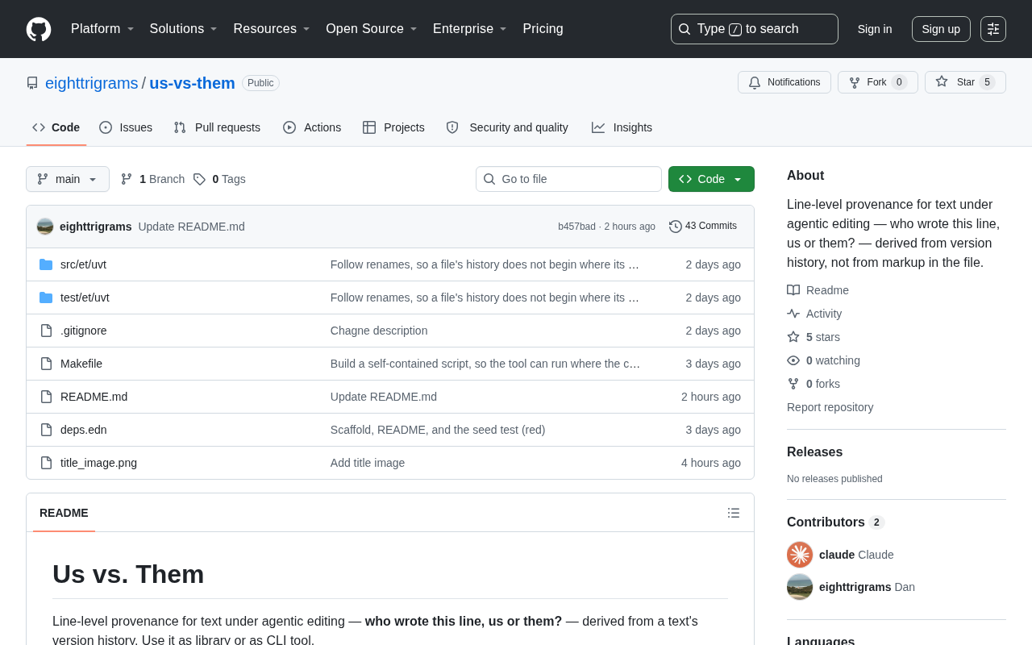The height and width of the screenshot is (645, 1032).
Task: Click the eye icon beside 0 watching
Action: (793, 360)
